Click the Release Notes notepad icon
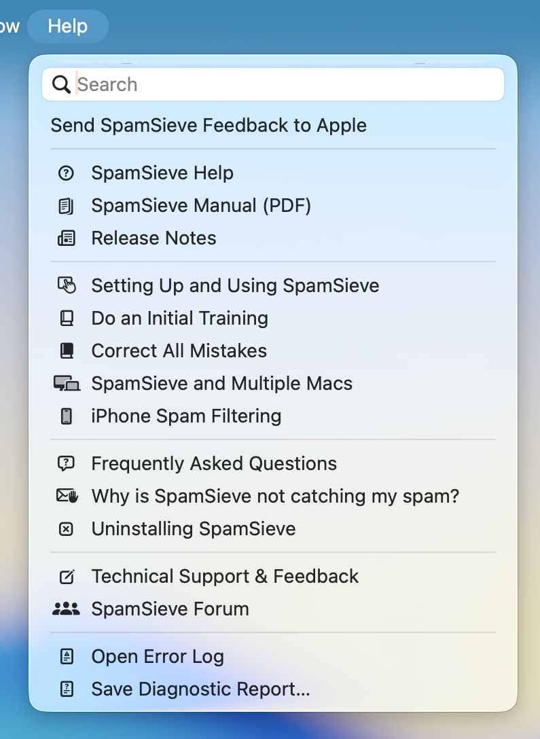 pos(65,238)
